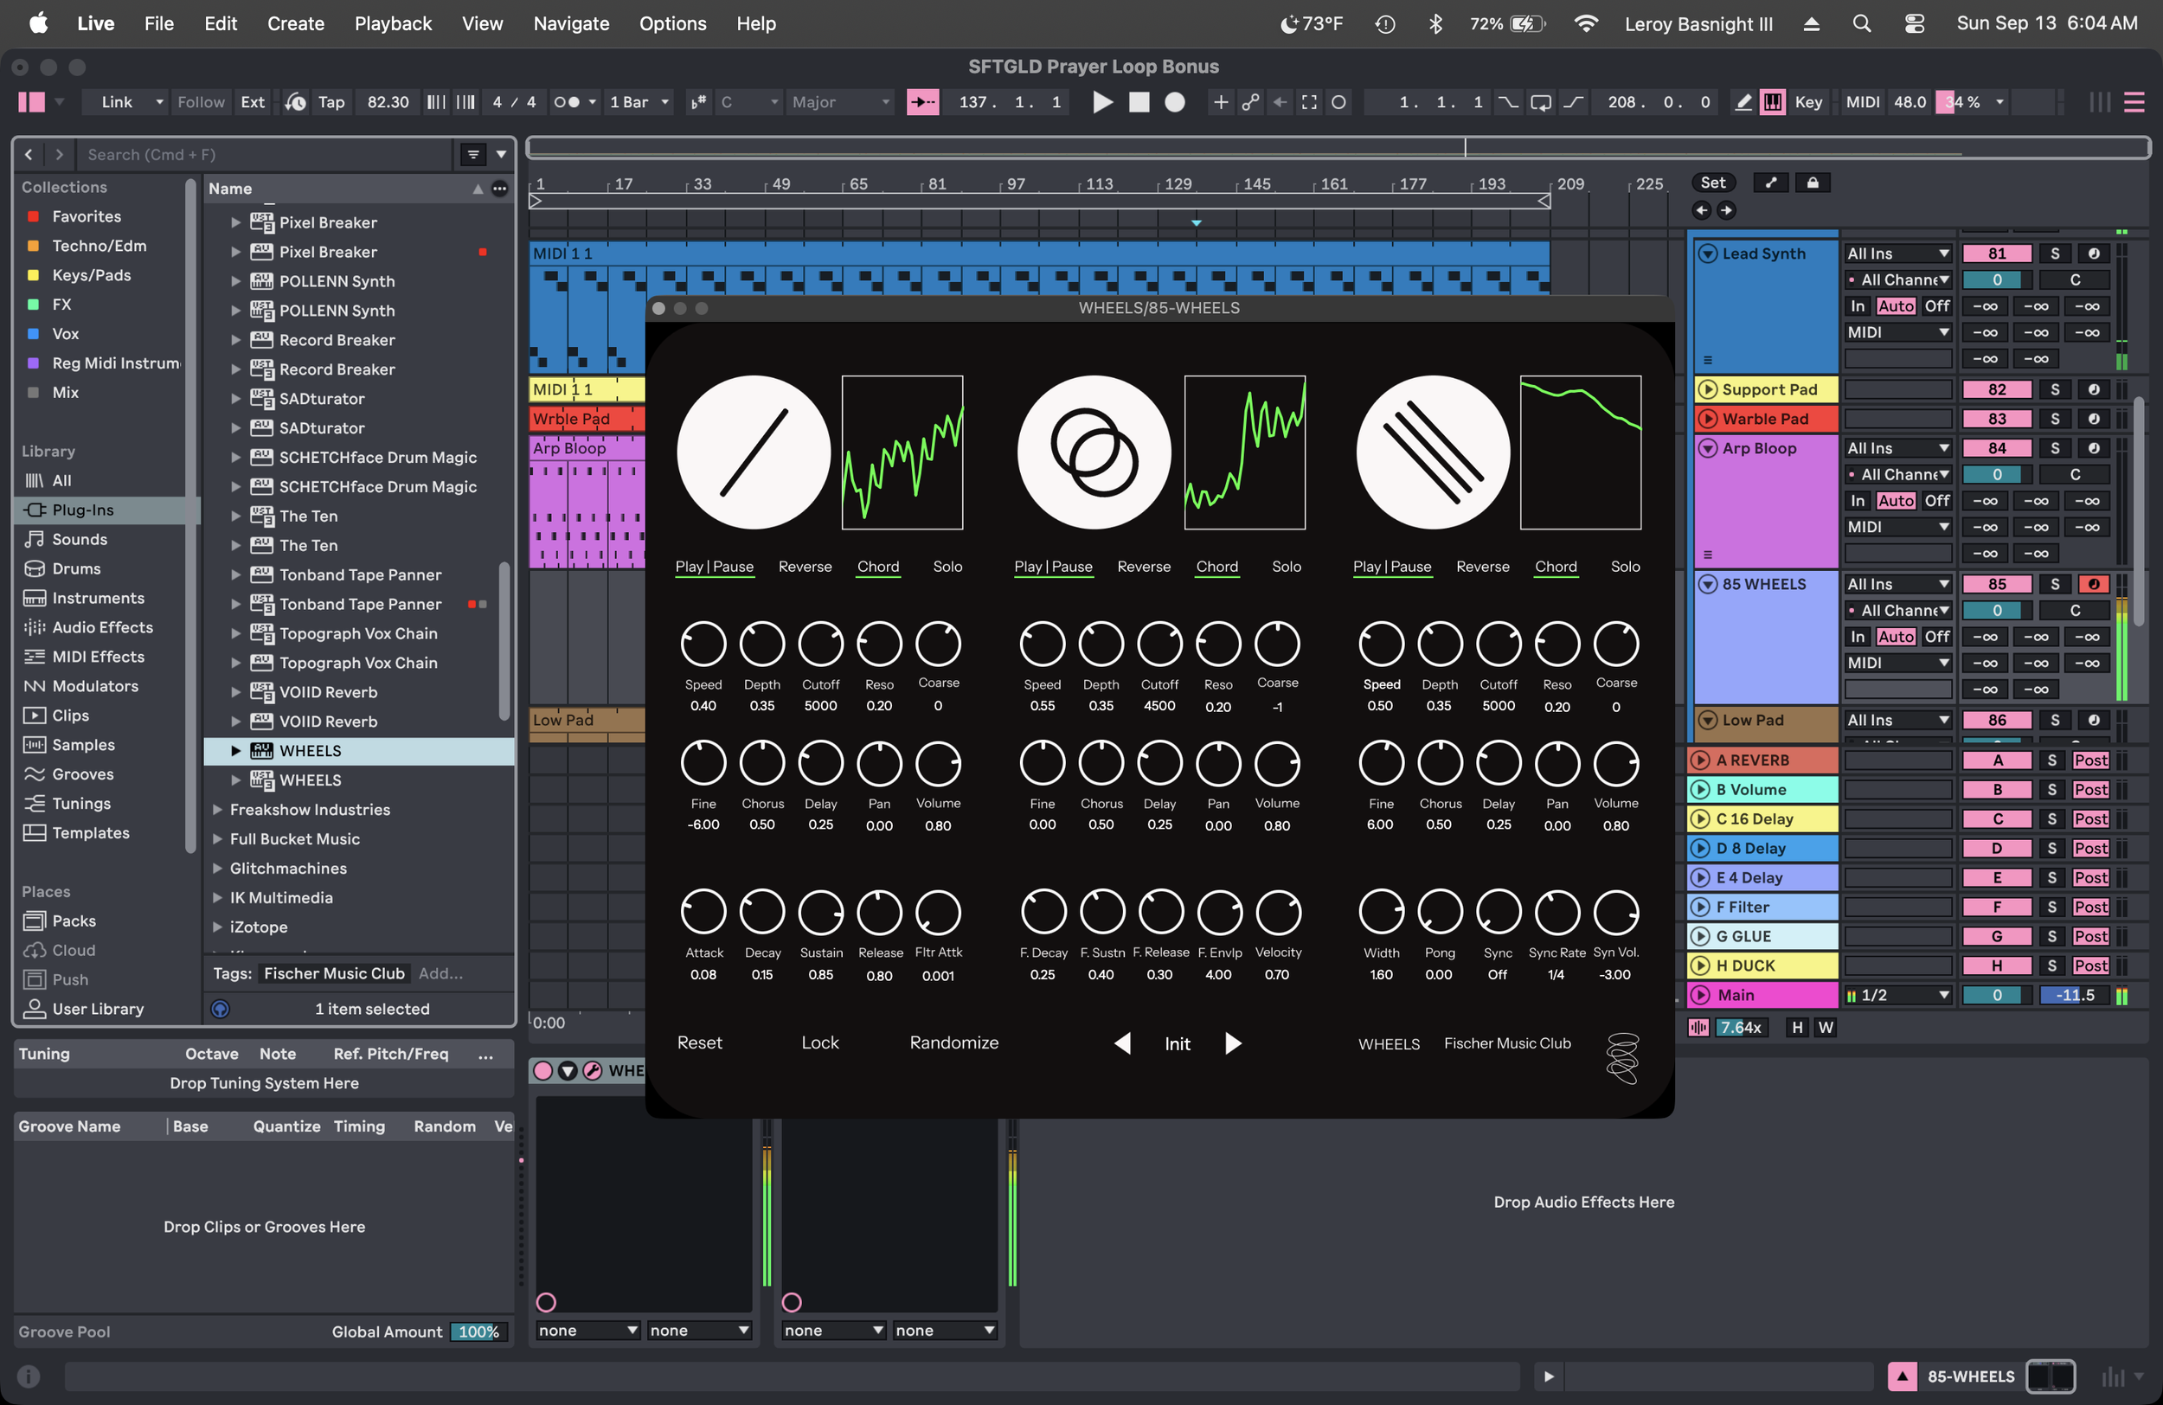Expand the IK Multimedia folder
2163x1405 pixels.
[x=217, y=897]
